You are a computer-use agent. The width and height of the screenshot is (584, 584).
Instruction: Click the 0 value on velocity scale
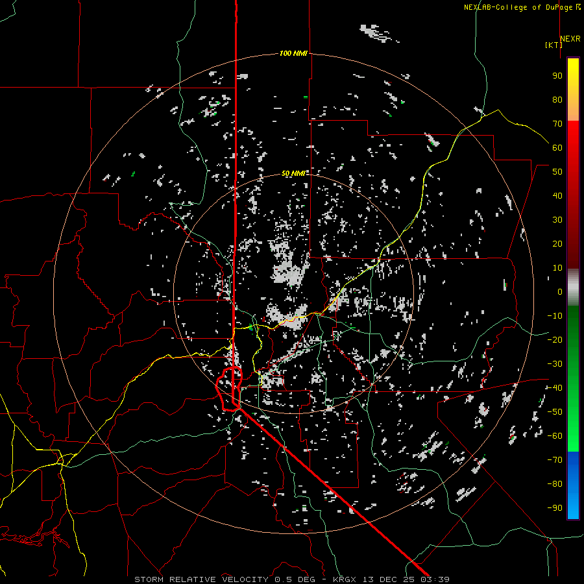click(x=560, y=292)
